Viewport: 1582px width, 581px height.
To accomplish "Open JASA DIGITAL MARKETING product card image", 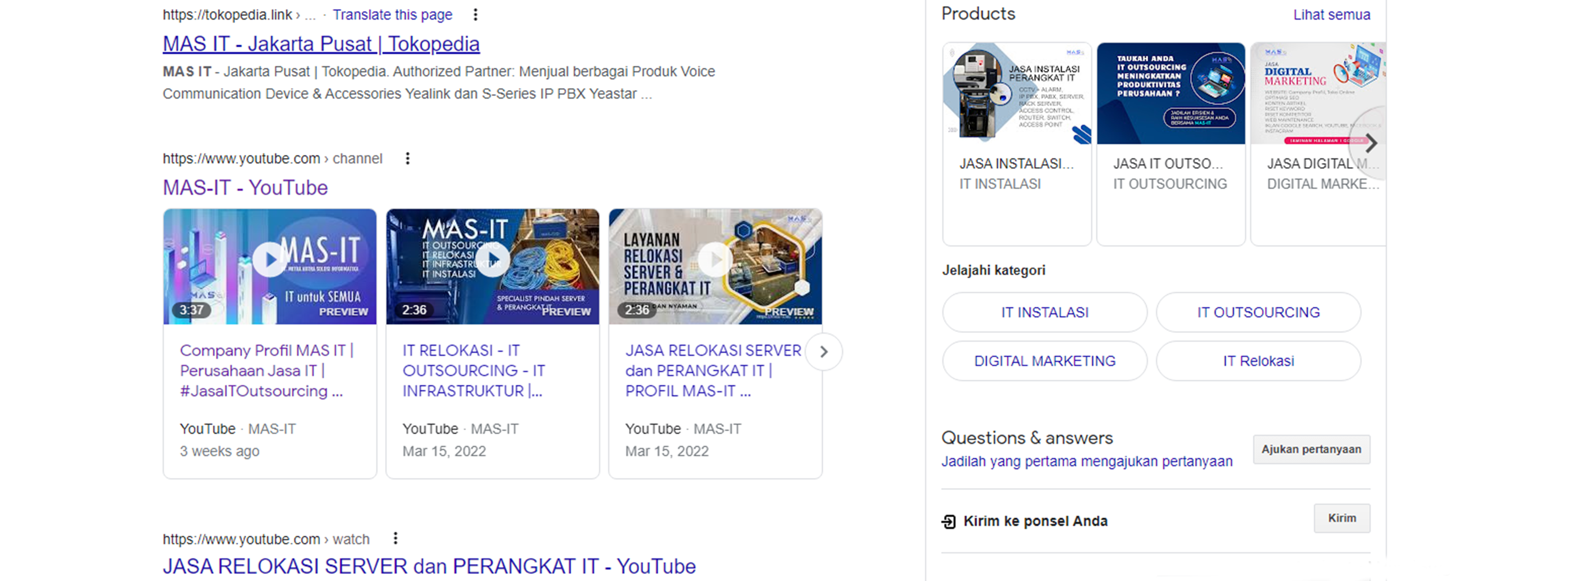I will click(x=1318, y=93).
